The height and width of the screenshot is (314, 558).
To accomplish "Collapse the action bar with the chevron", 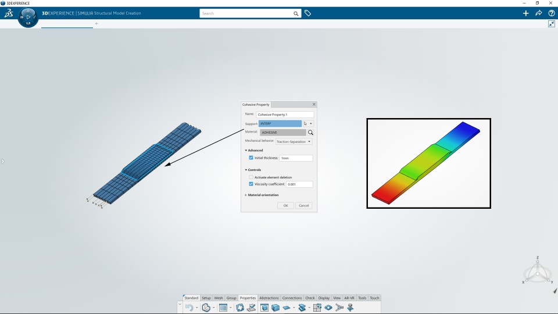I will [180, 304].
